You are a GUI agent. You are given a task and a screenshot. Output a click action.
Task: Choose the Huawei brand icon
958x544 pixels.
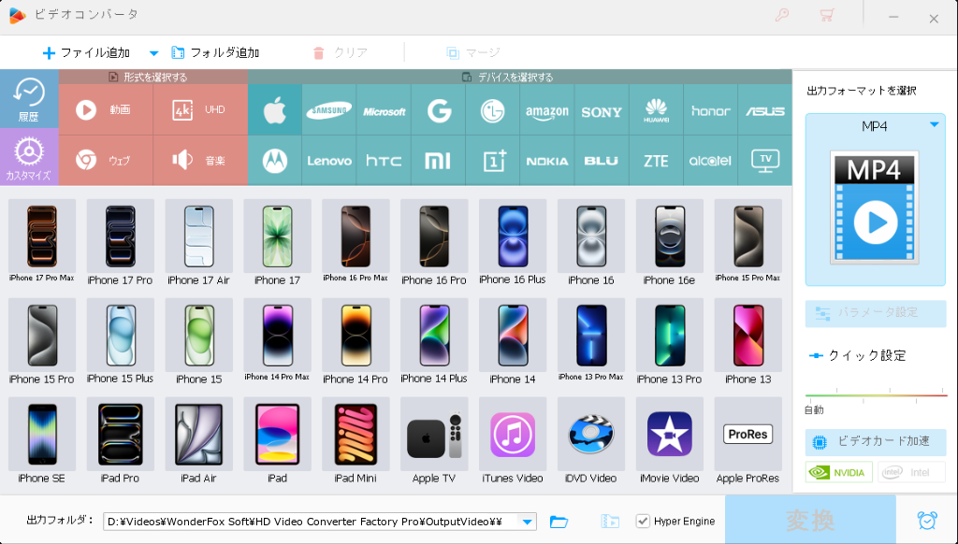pos(656,110)
